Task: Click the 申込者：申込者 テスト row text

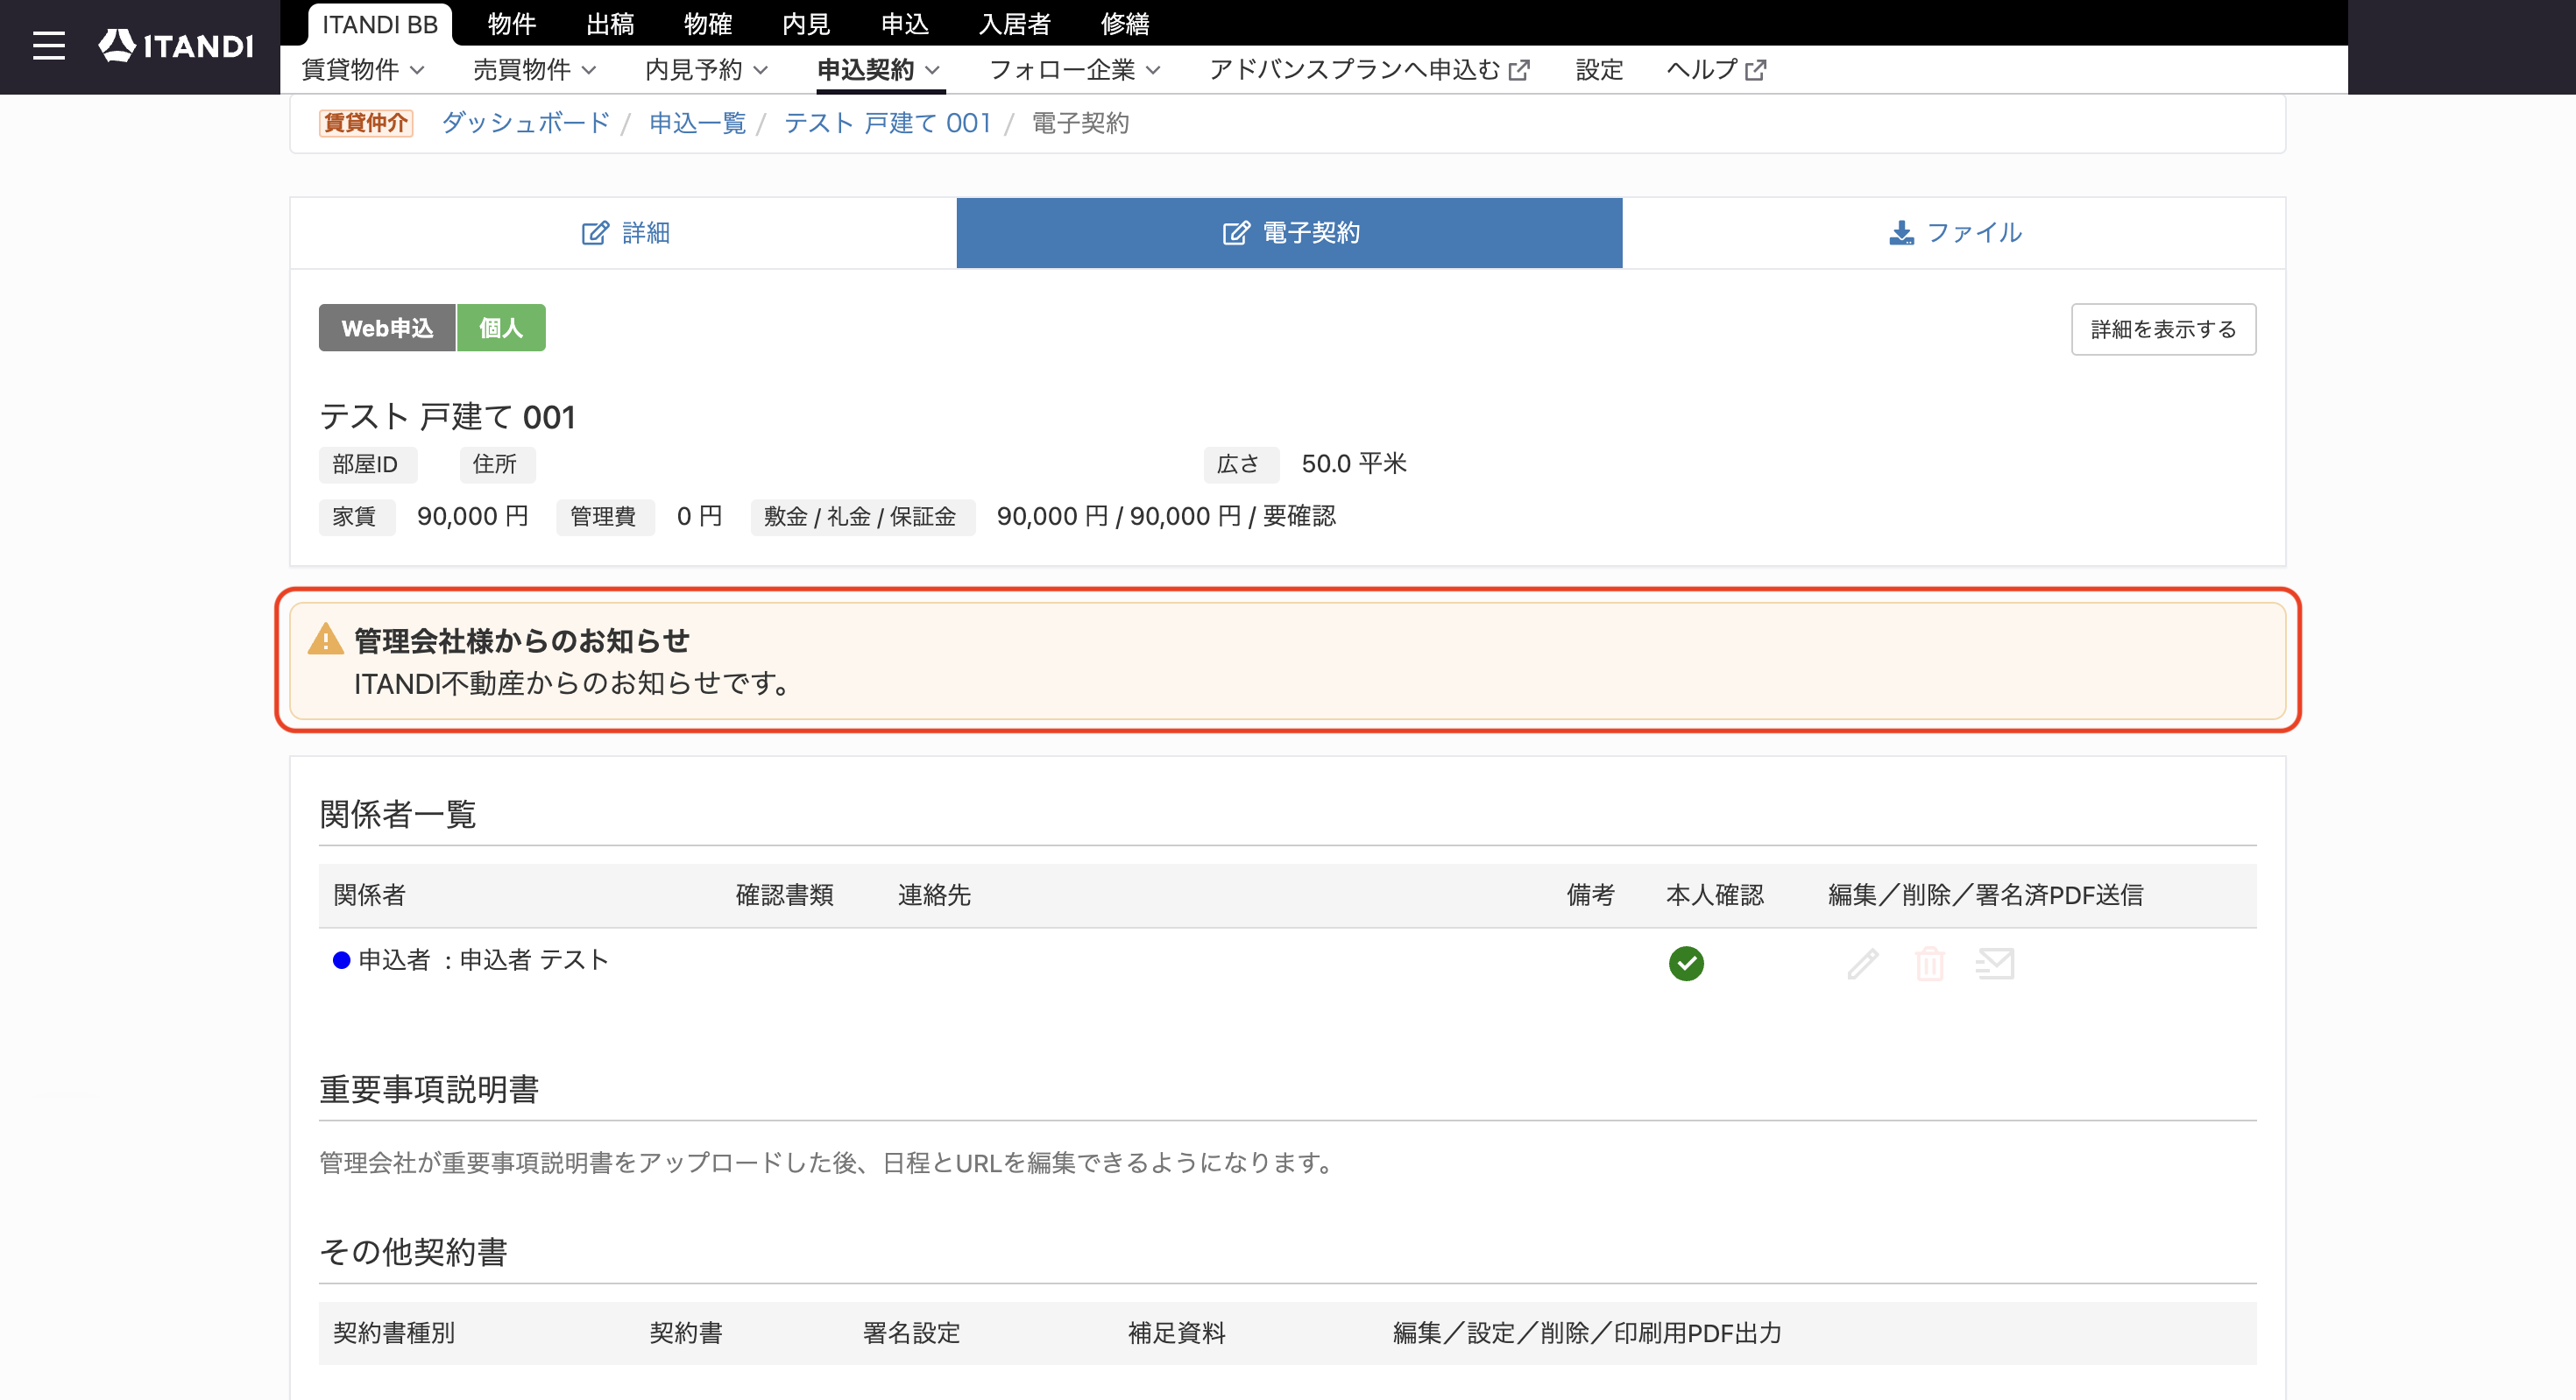Action: click(x=484, y=960)
